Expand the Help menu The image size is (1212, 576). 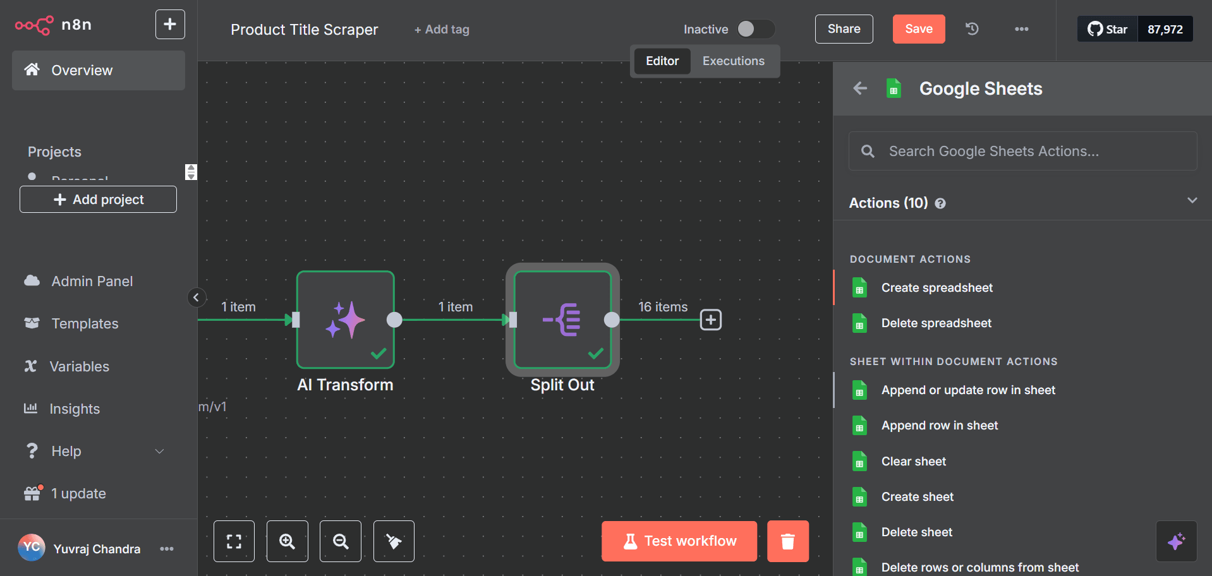click(x=95, y=451)
